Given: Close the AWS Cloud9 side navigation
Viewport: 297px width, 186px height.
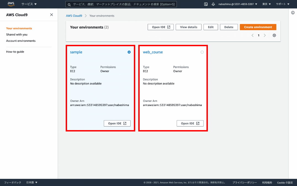Looking at the screenshot, I should coord(52,15).
